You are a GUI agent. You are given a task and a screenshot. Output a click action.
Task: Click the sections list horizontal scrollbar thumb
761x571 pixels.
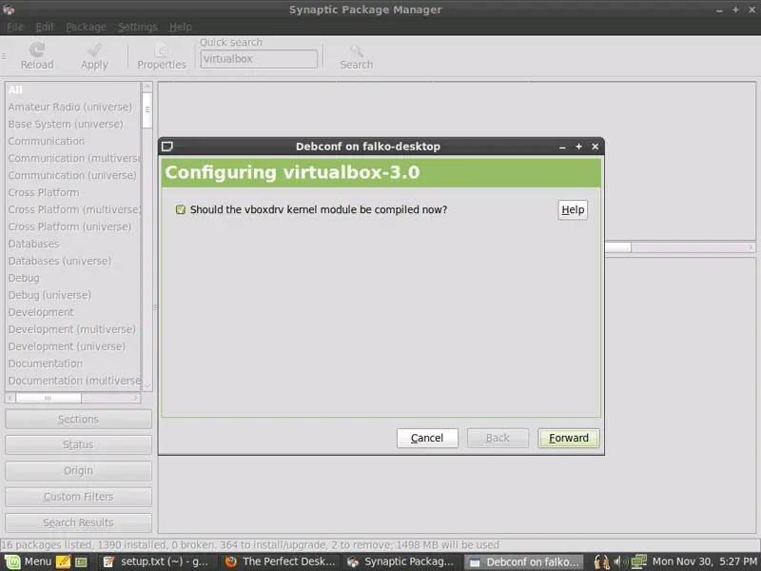tap(49, 398)
